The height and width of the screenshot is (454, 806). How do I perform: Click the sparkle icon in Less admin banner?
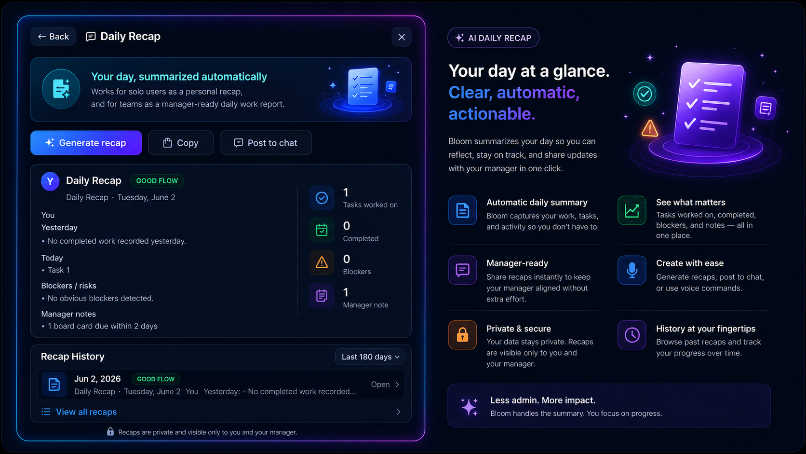point(469,407)
